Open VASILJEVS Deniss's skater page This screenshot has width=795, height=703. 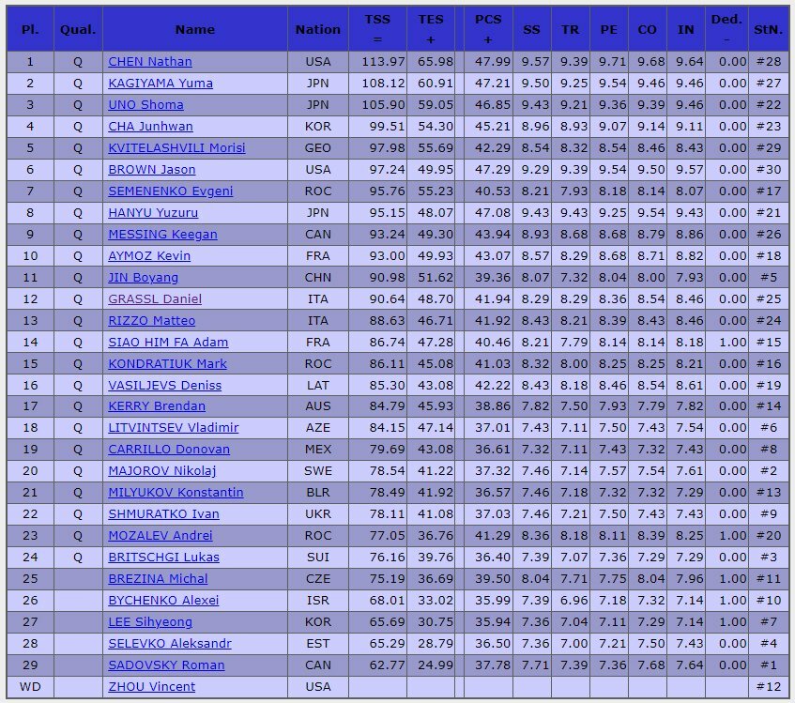point(165,385)
